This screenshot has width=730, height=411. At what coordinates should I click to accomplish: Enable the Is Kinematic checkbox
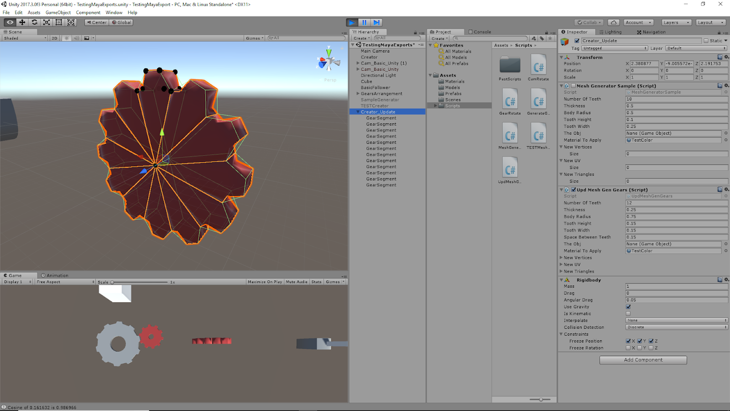pos(628,314)
